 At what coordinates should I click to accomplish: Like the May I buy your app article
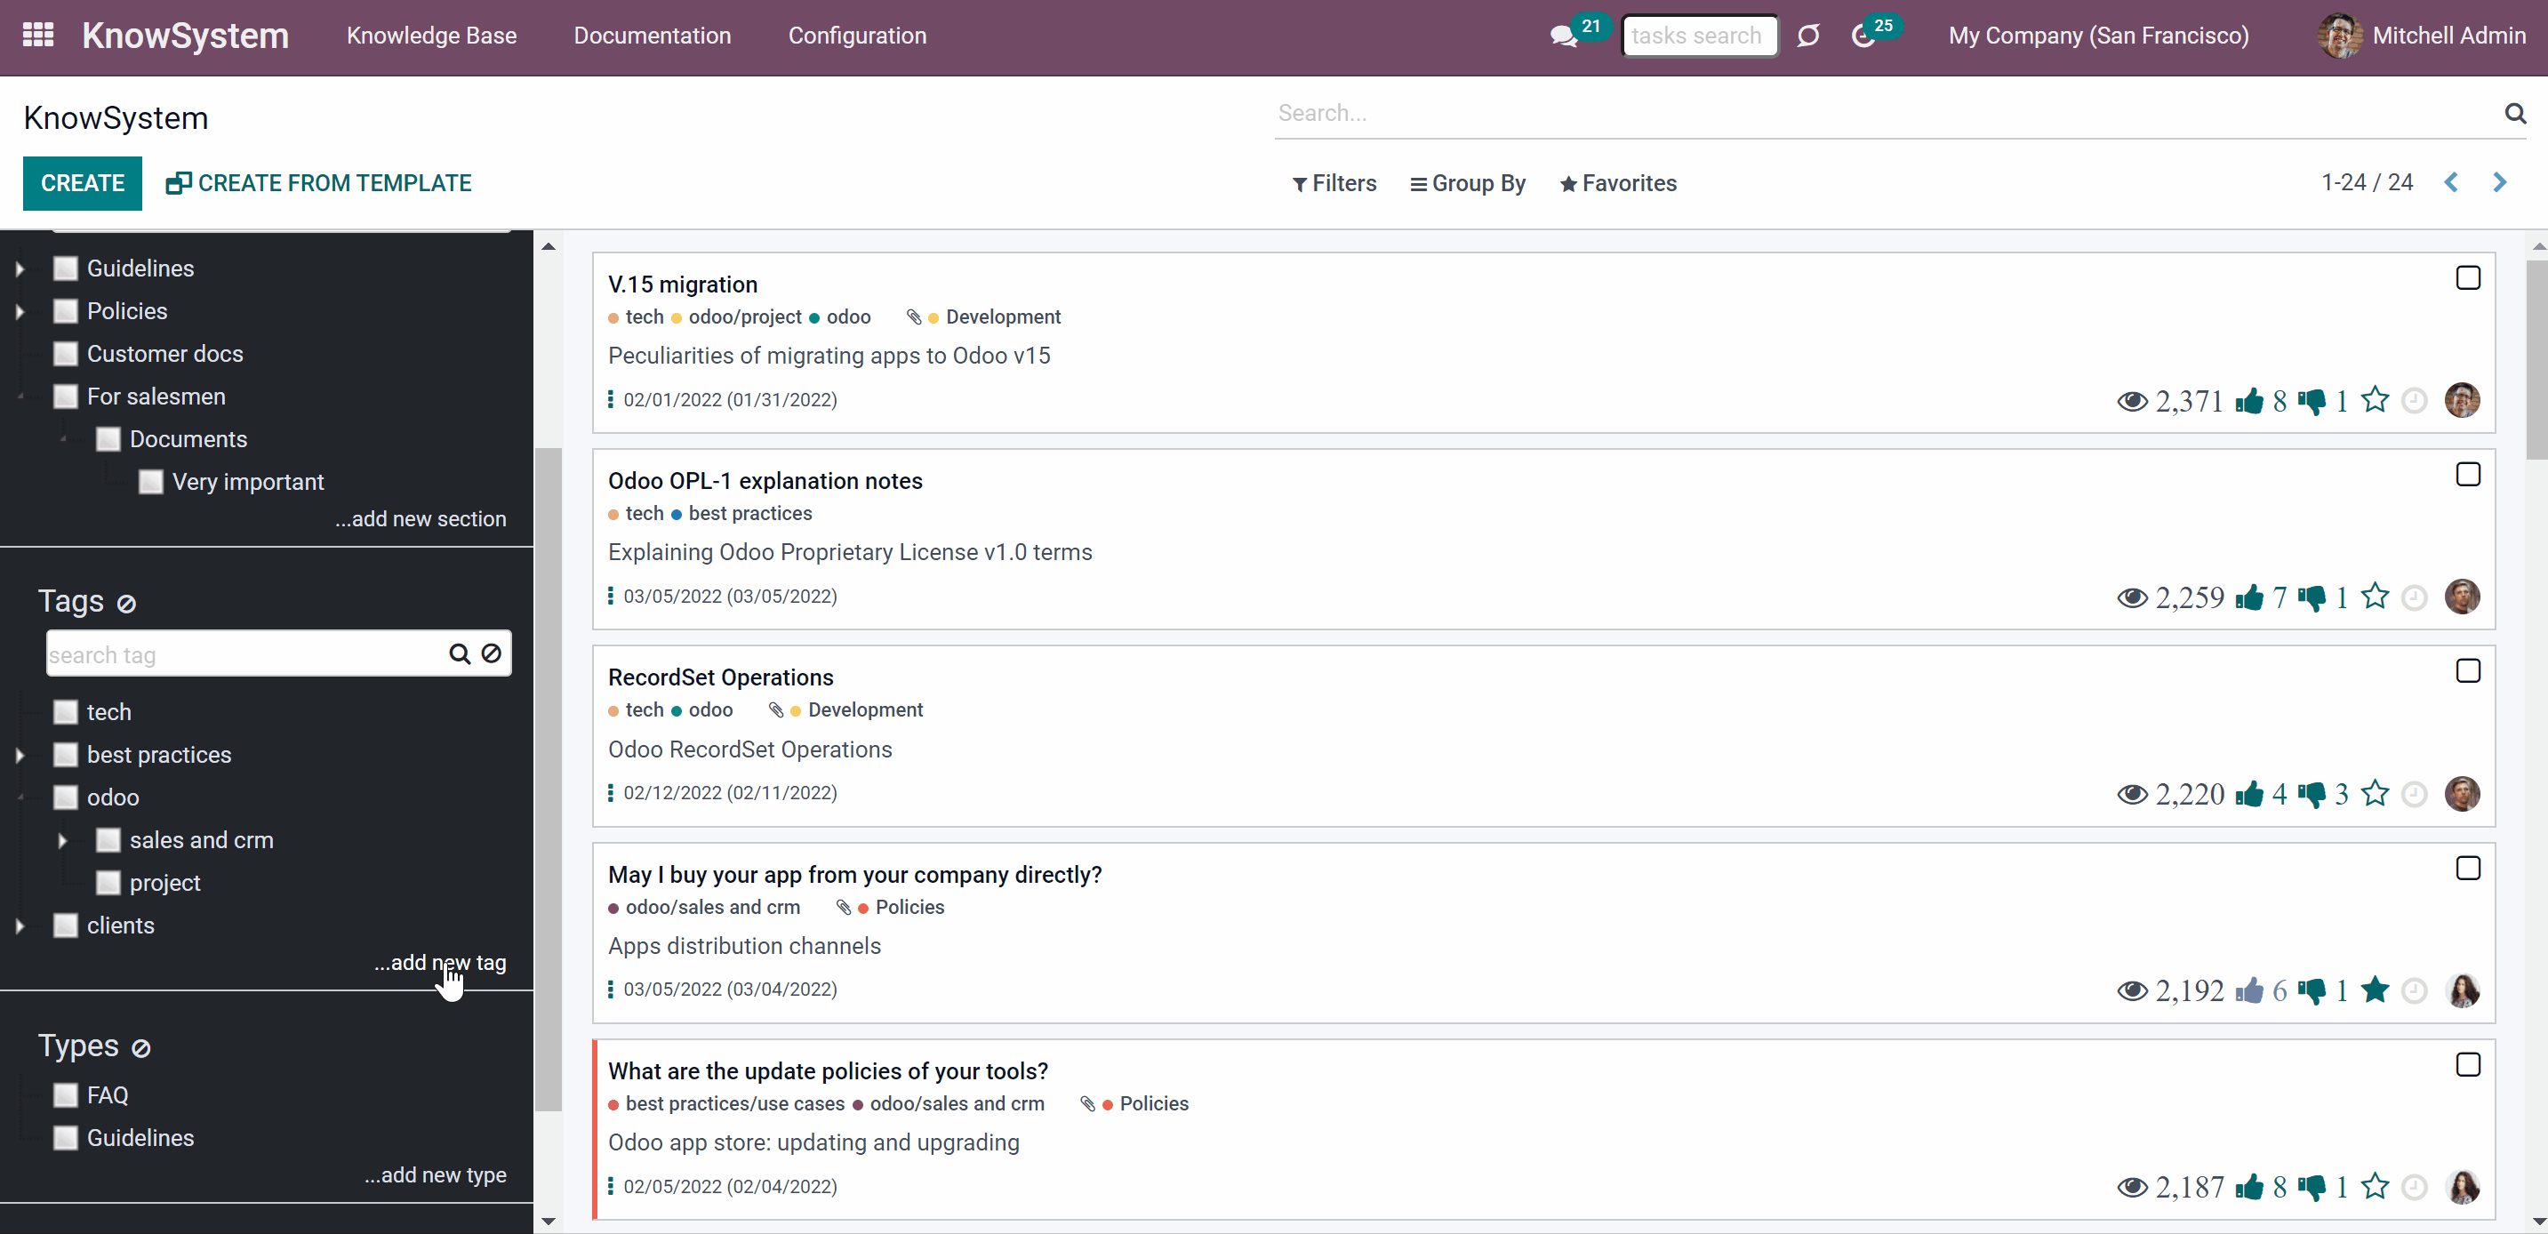point(2248,990)
